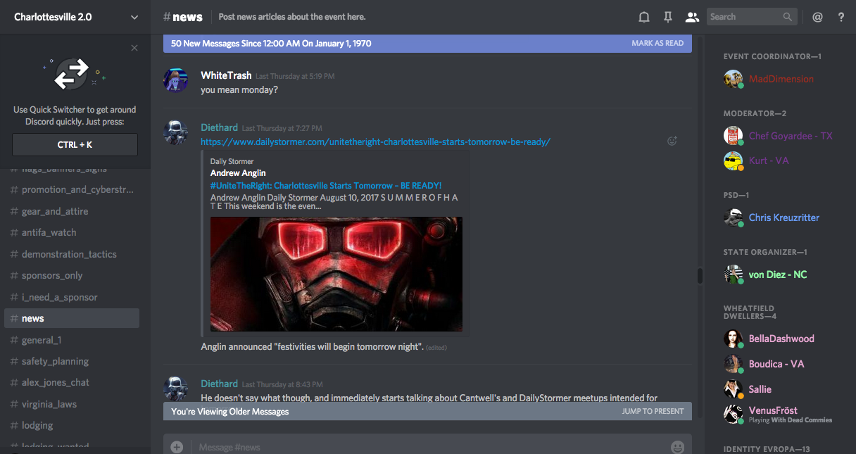Select the antifa_watch channel
Image resolution: width=856 pixels, height=454 pixels.
tap(49, 232)
